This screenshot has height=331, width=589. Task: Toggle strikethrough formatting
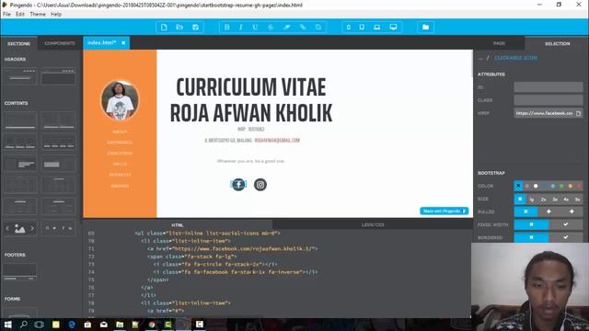pyautogui.click(x=271, y=27)
